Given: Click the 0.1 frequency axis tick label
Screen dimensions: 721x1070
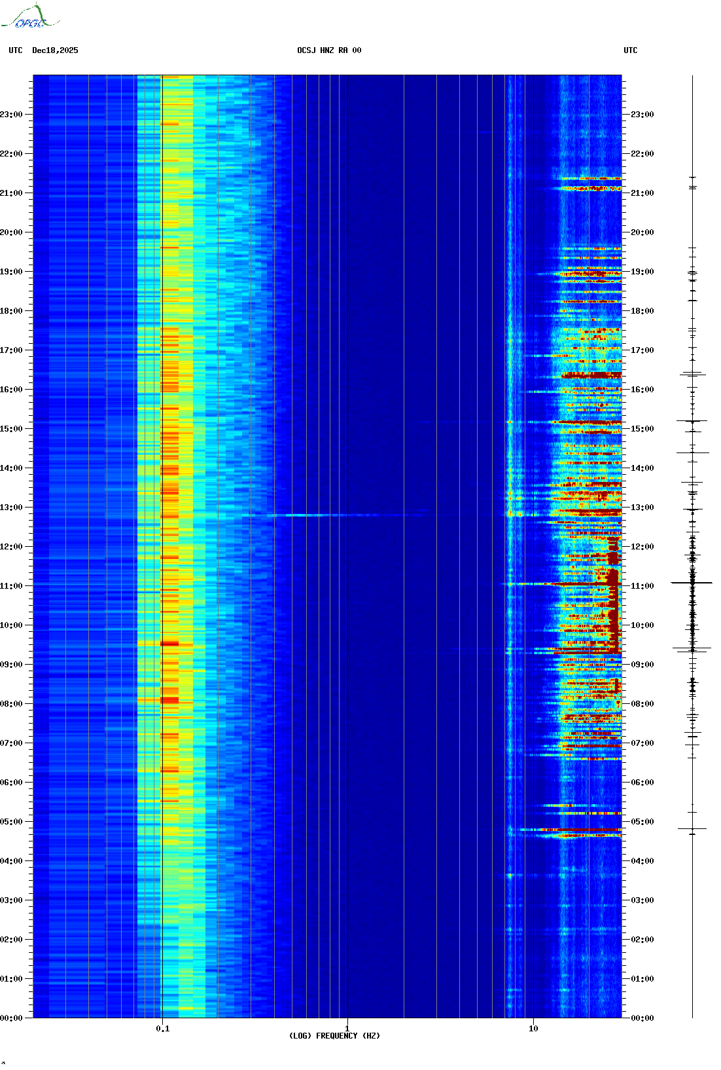Looking at the screenshot, I should (x=162, y=1028).
